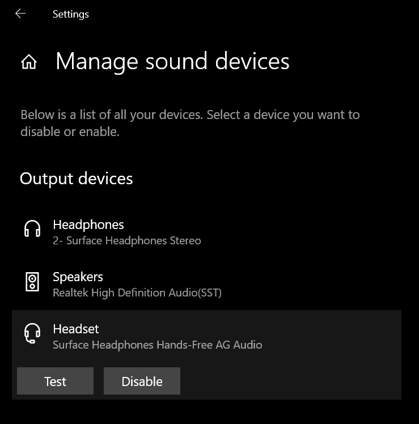Click Realtek High Definition Audio(SST) subtitle

pos(137,293)
